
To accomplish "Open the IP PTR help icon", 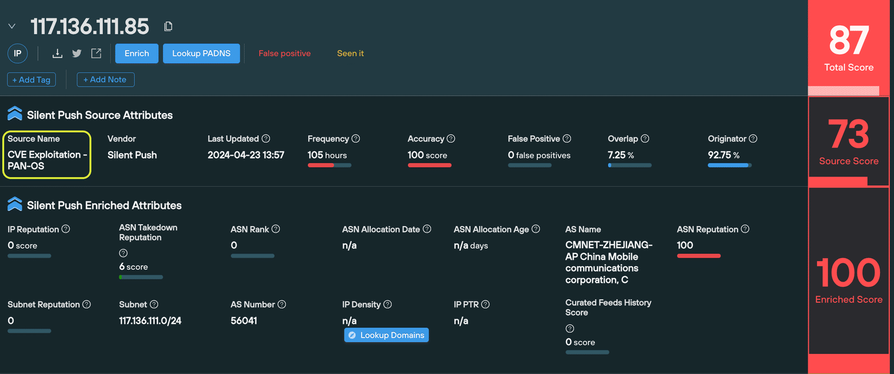I will [485, 305].
